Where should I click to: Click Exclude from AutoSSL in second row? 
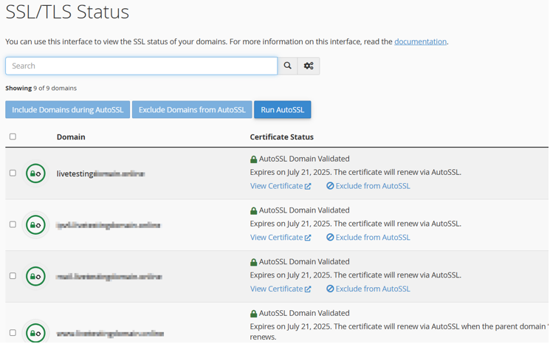[368, 238]
